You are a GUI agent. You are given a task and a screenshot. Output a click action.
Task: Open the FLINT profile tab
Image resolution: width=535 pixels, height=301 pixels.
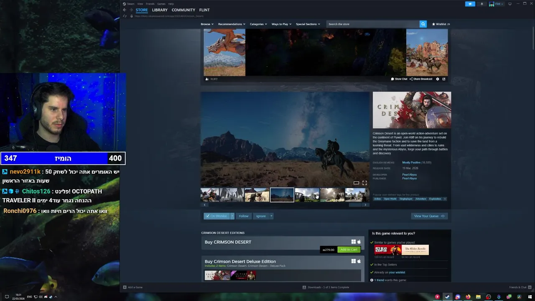204,10
